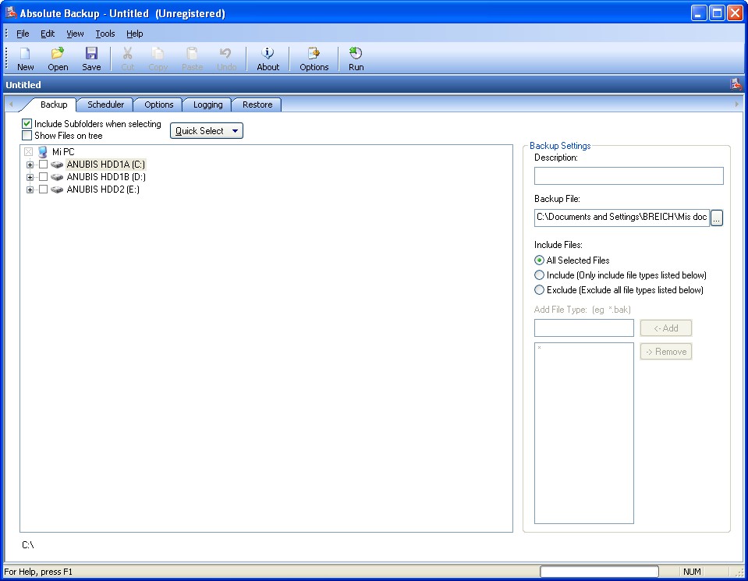Open a backup job with Open icon
748x581 pixels.
58,53
